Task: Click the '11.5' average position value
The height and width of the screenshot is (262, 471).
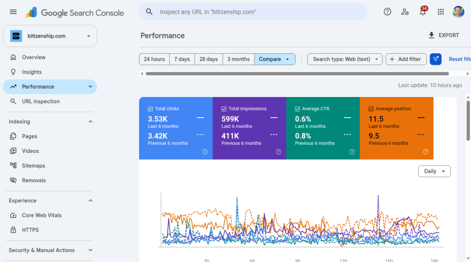Action: [376, 119]
